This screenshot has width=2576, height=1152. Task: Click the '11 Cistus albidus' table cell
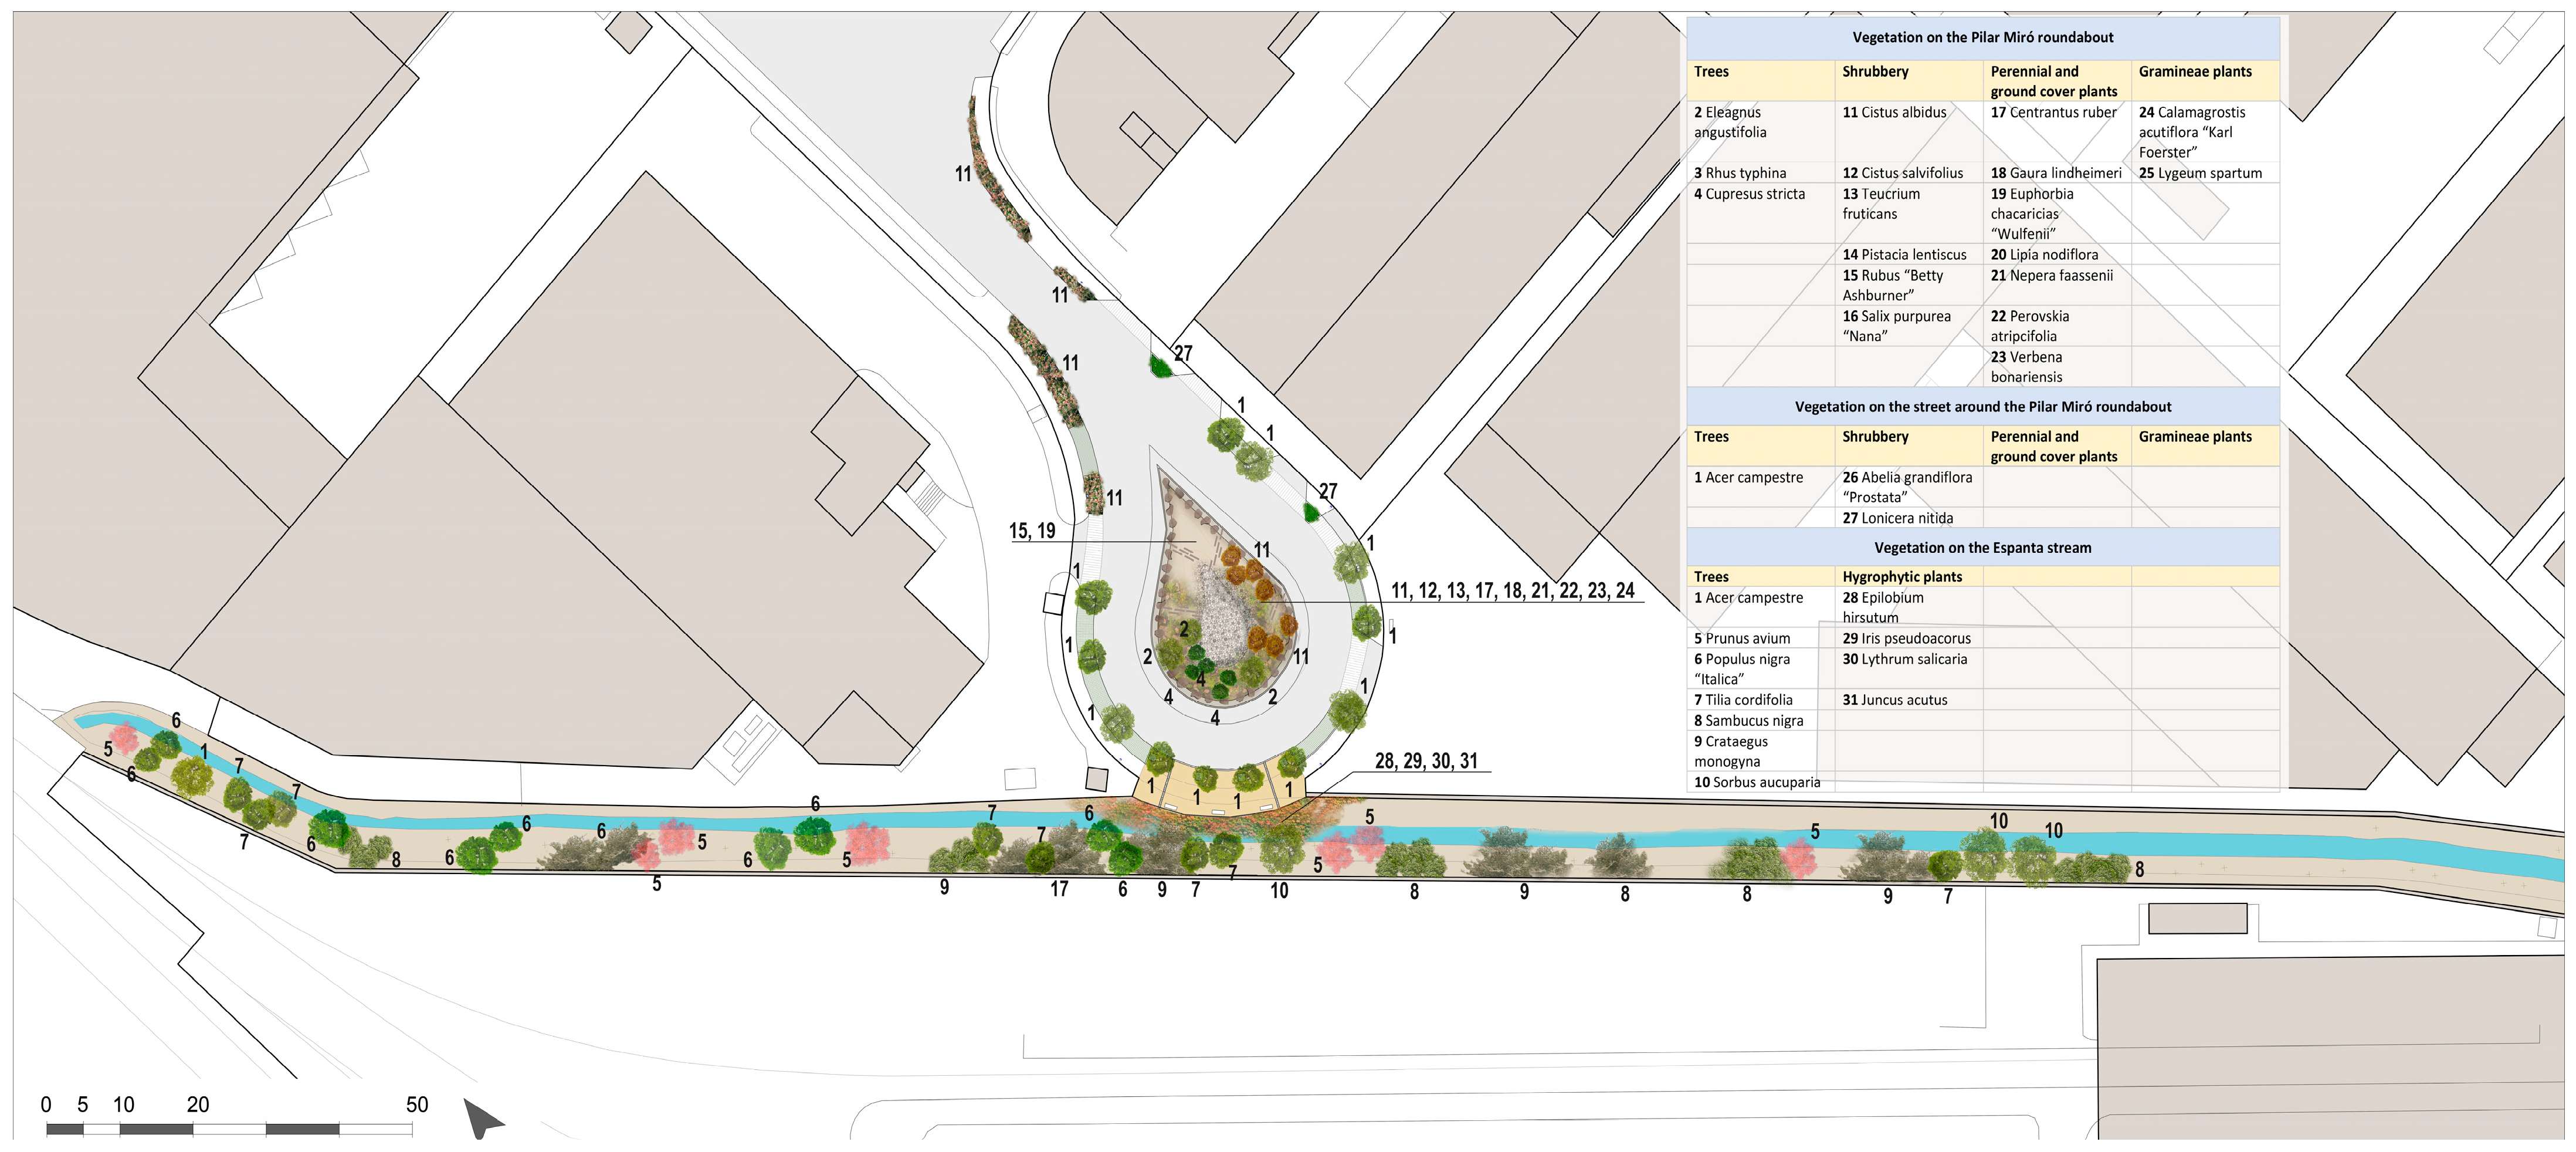(x=1894, y=113)
